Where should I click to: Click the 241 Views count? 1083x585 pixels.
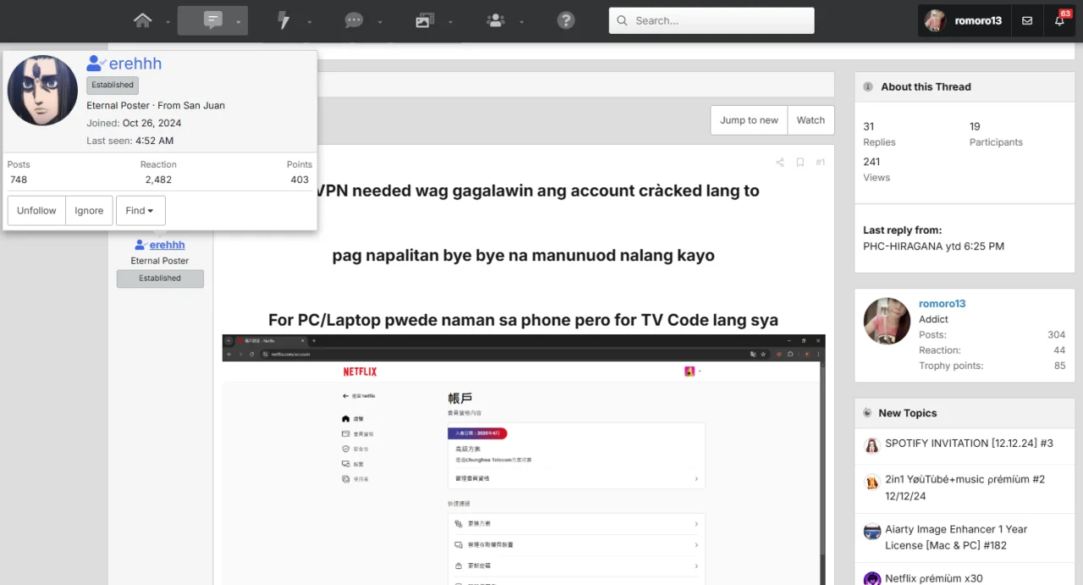pos(871,161)
